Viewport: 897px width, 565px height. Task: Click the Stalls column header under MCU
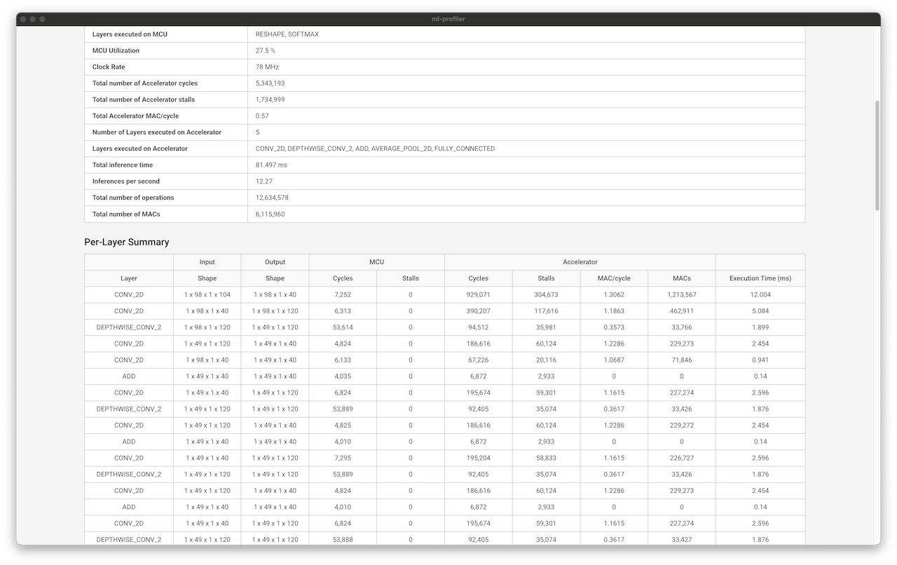pyautogui.click(x=410, y=278)
